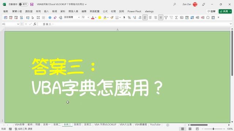The height and width of the screenshot is (131, 234).
Task: Insert symbol with the omega icon
Action: click(208, 17)
